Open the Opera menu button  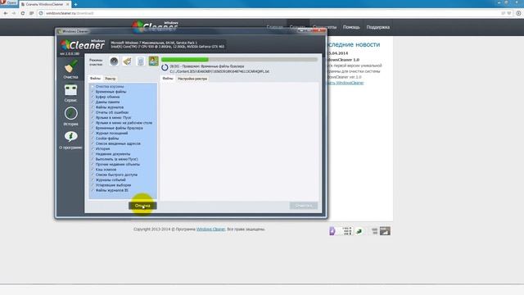8,3
